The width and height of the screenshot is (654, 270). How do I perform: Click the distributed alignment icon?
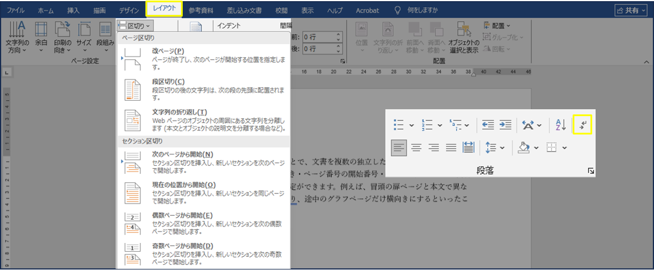point(468,148)
